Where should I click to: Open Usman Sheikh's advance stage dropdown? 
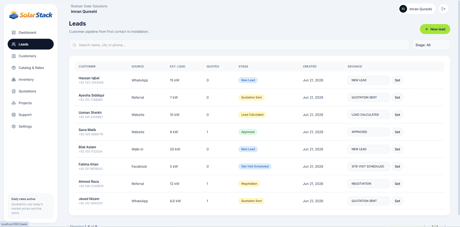369,115
